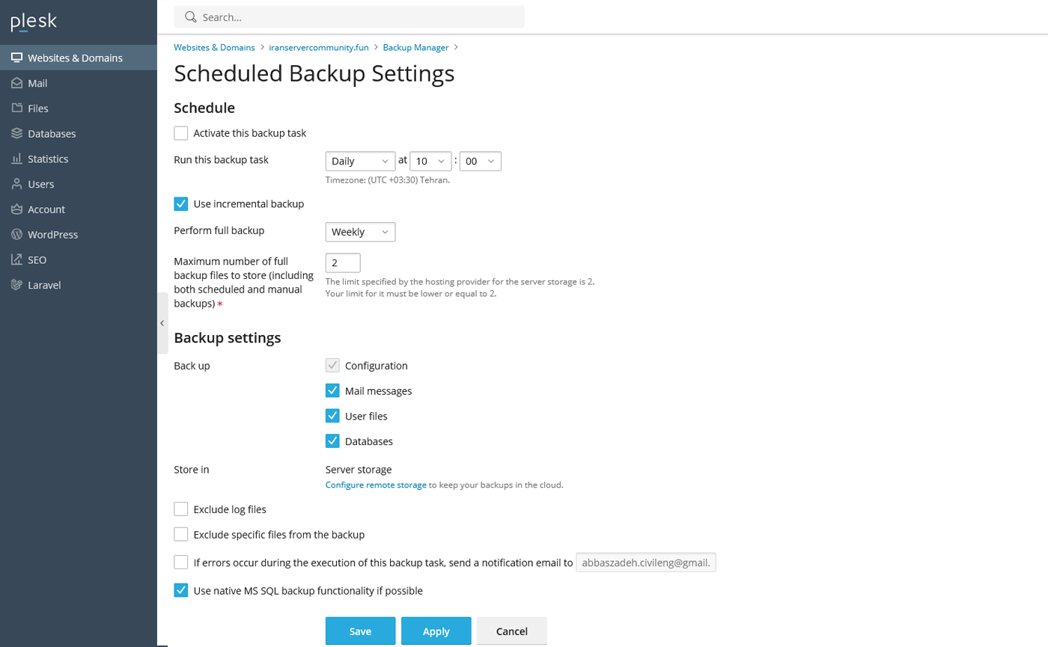Click the Statistics bar chart icon

tap(16, 159)
